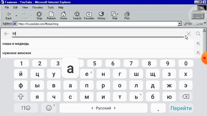Tap the 1 key on keyboard
Viewport: 207px width, 116px height.
(x=21, y=63)
